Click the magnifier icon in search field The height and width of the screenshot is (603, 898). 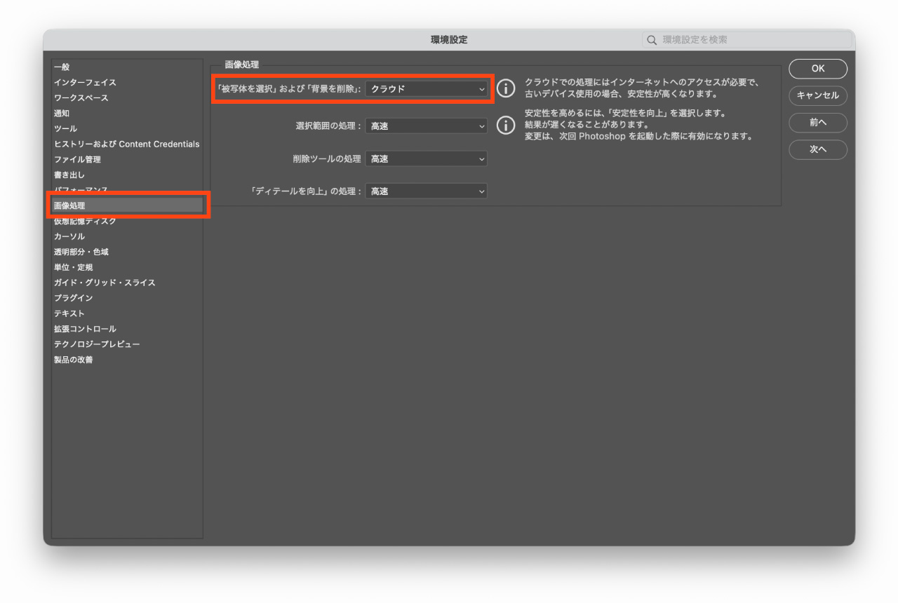point(652,40)
